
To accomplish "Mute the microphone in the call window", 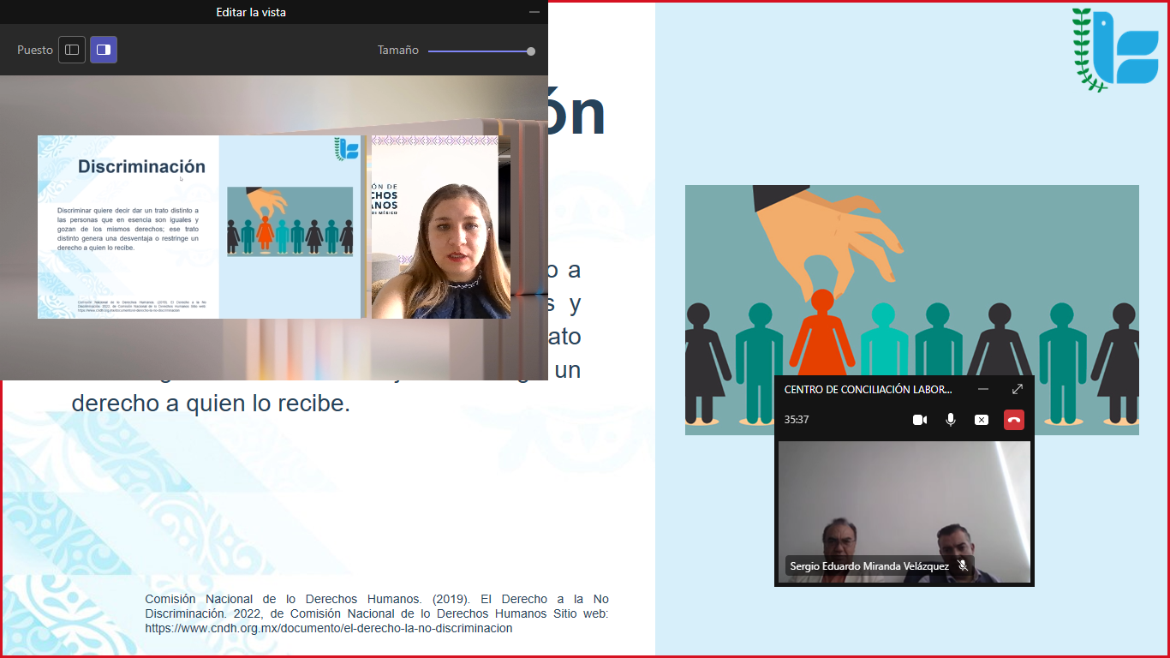I will tap(951, 420).
